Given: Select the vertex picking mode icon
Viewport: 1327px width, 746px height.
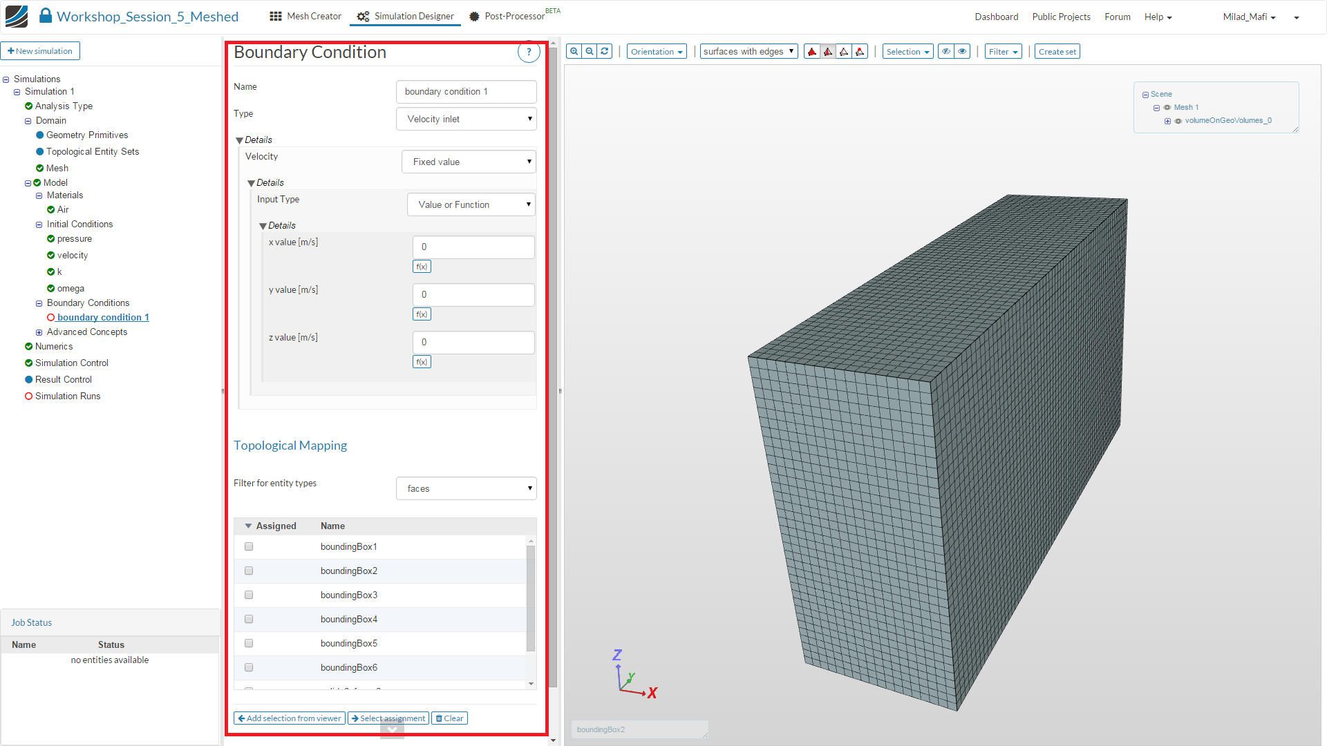Looking at the screenshot, I should pyautogui.click(x=860, y=51).
